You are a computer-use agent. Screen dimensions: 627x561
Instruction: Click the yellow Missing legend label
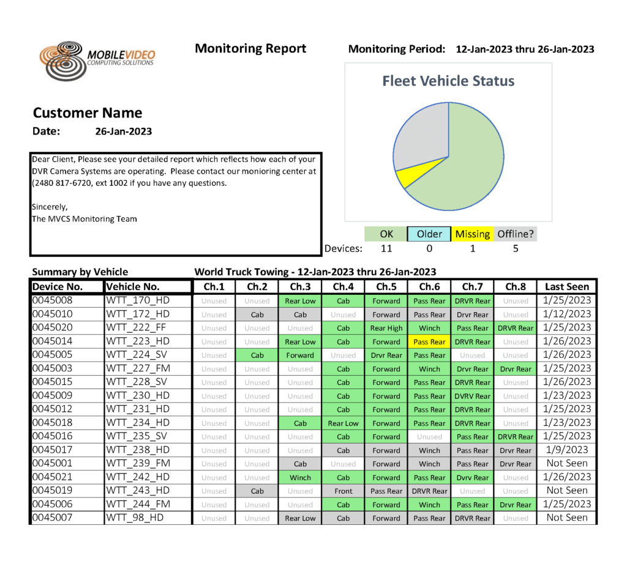[472, 234]
